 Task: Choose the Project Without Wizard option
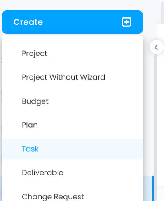point(72,77)
